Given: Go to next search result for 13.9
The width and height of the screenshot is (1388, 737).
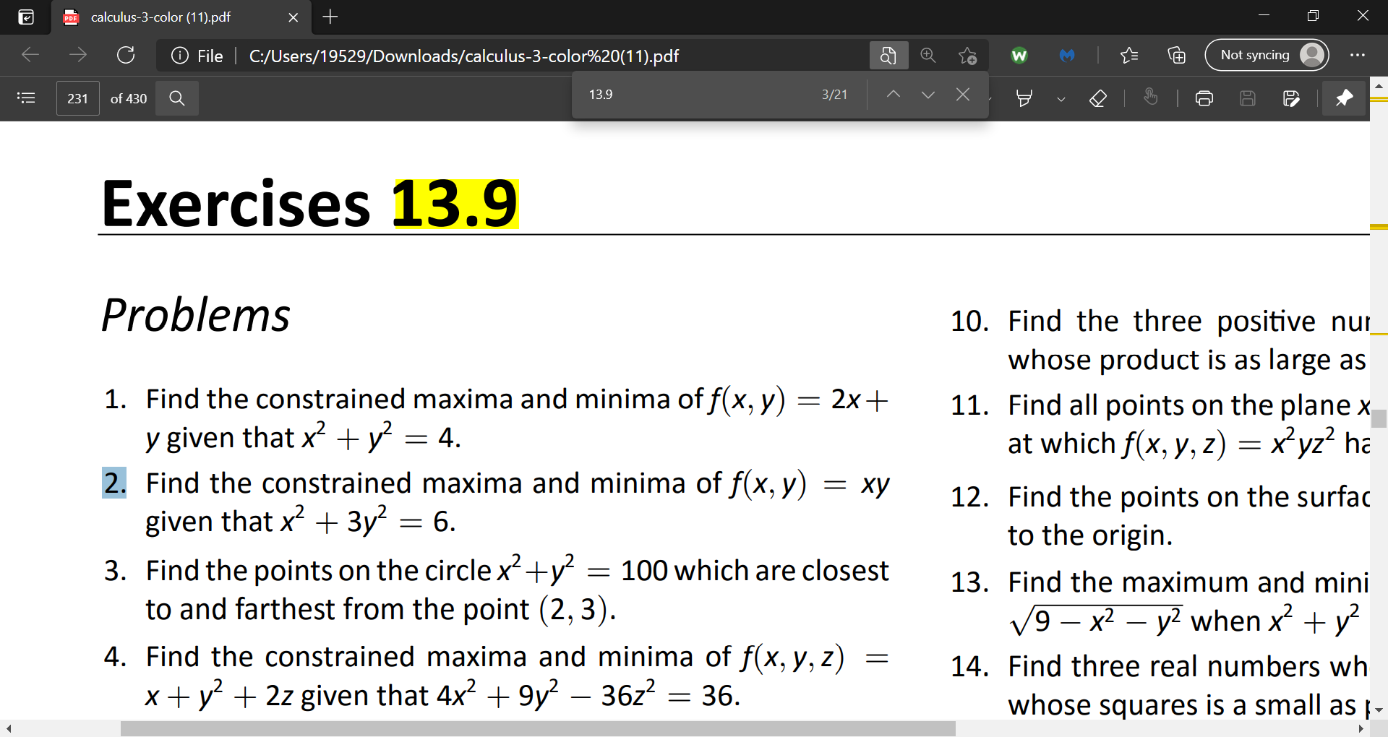Looking at the screenshot, I should point(928,94).
